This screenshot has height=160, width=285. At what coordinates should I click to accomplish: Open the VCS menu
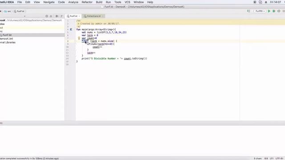(127, 2)
